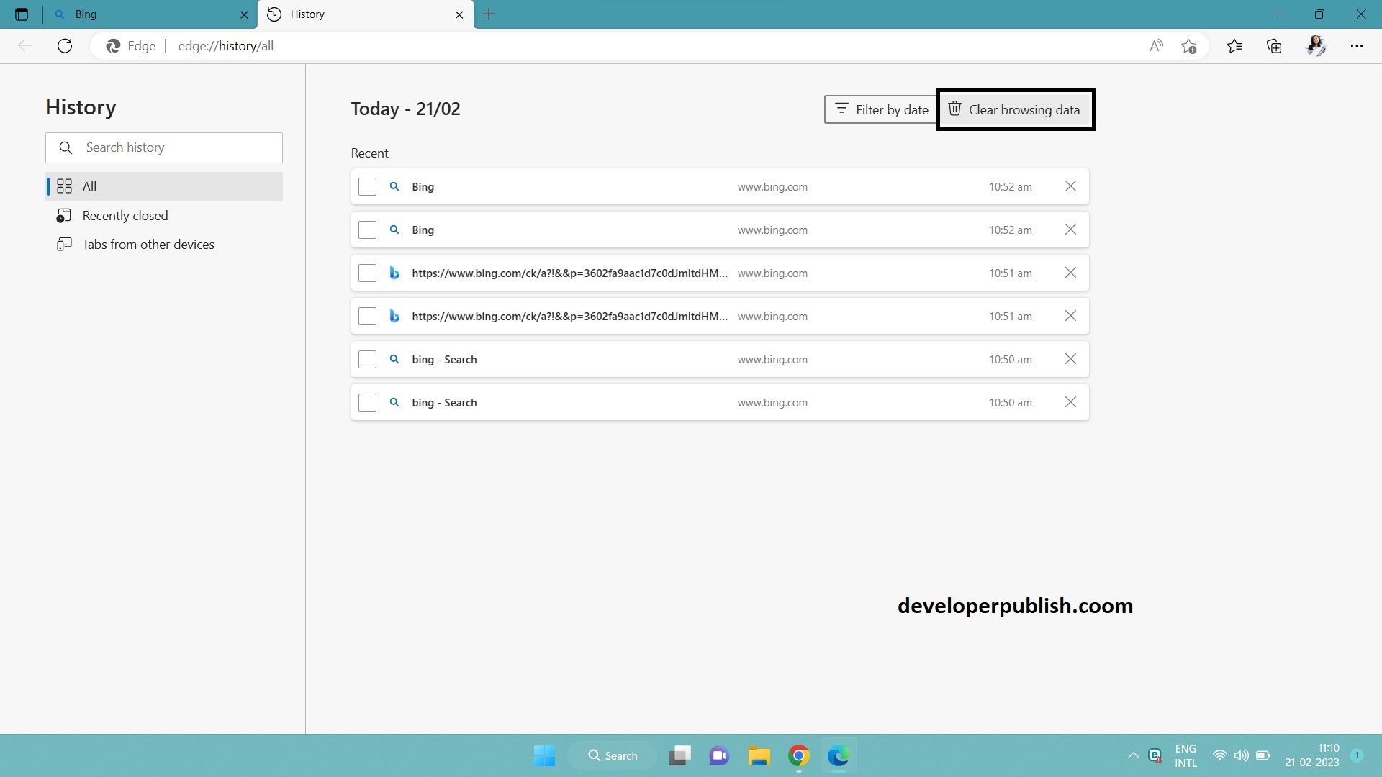This screenshot has width=1382, height=777.
Task: Click Clear browsing data
Action: tap(1015, 109)
